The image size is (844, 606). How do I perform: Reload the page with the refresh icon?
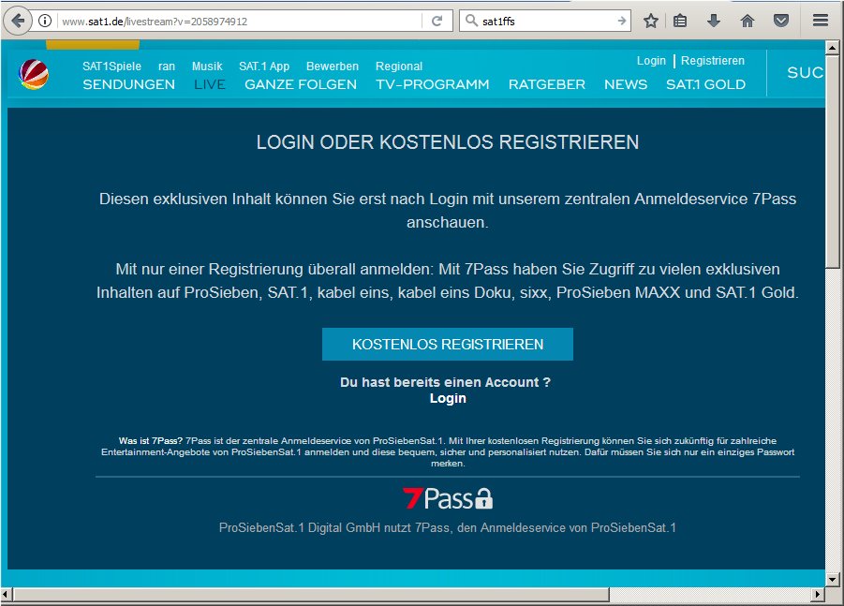click(437, 21)
